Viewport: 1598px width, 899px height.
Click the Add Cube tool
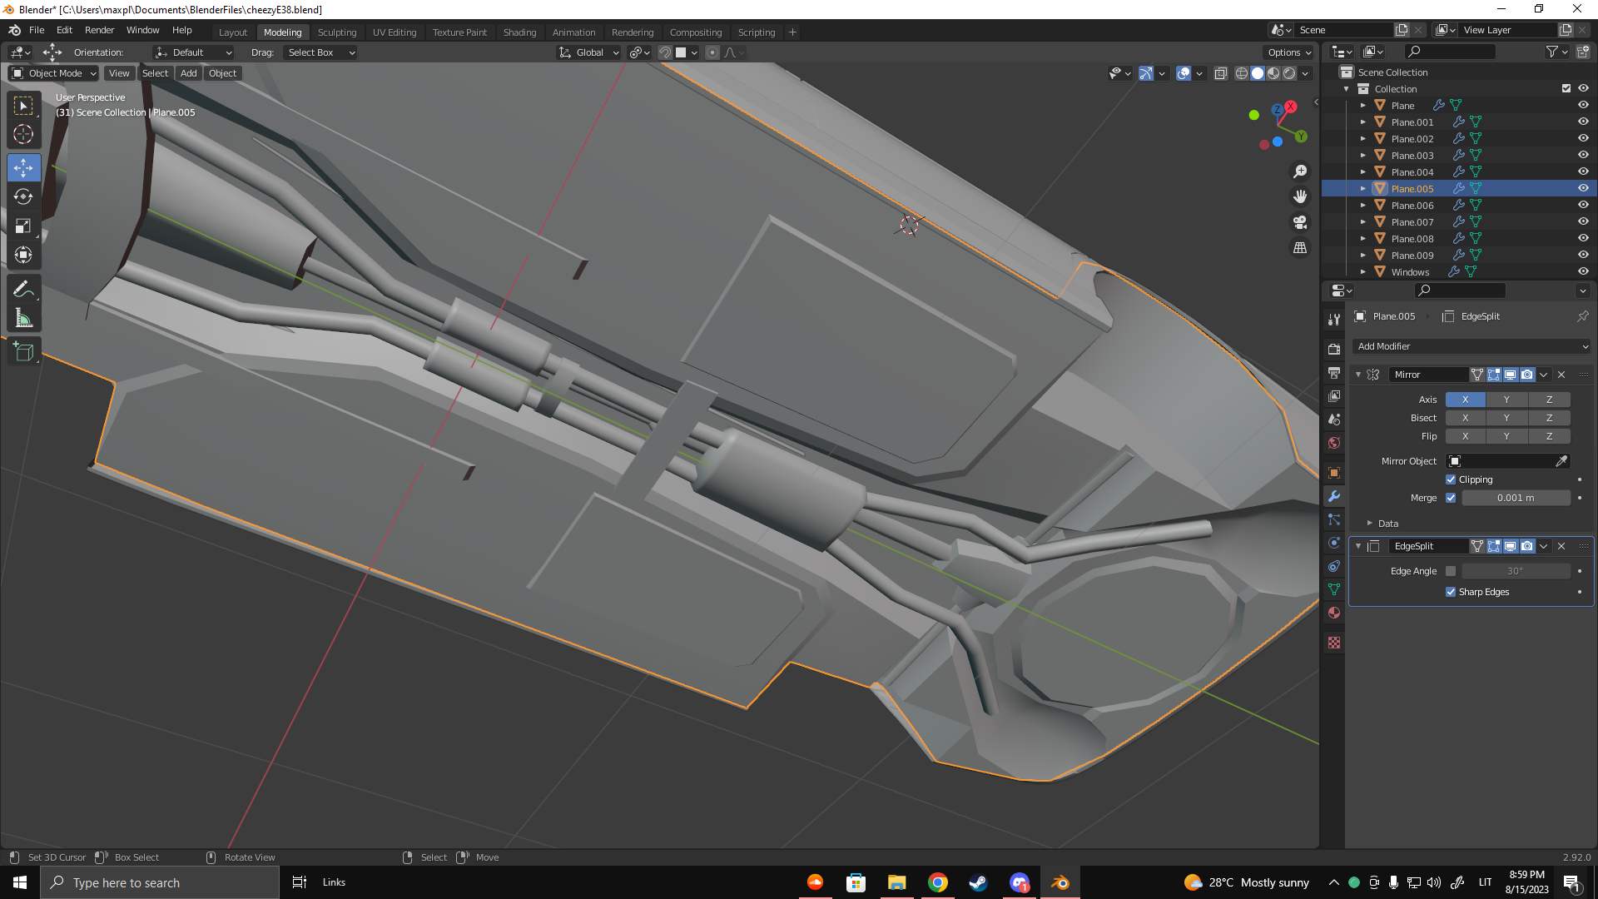pos(23,352)
